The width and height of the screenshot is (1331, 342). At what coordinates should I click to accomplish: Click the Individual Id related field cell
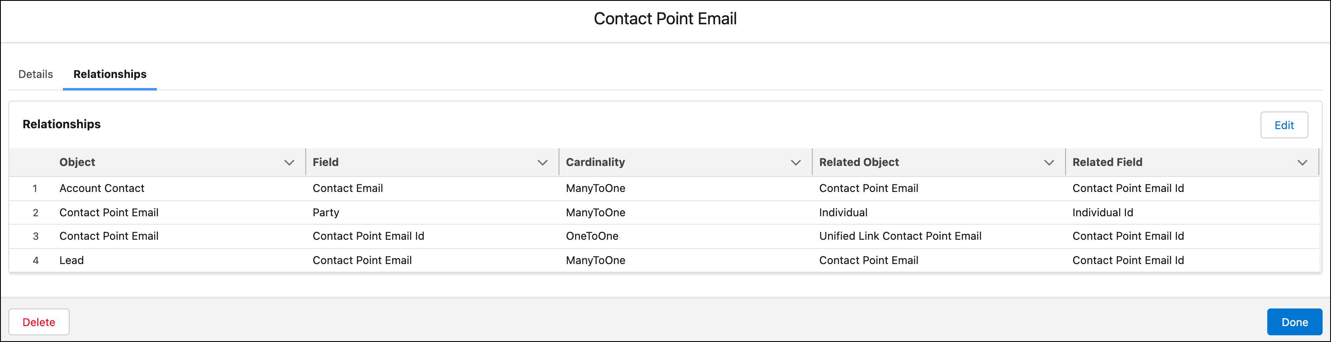pos(1102,212)
